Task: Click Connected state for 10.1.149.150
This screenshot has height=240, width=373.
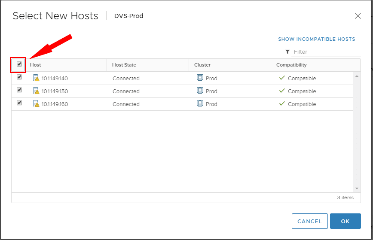Action: click(126, 91)
